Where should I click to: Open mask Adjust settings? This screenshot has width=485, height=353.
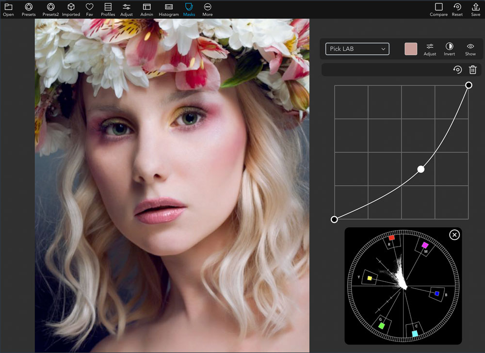pos(430,49)
